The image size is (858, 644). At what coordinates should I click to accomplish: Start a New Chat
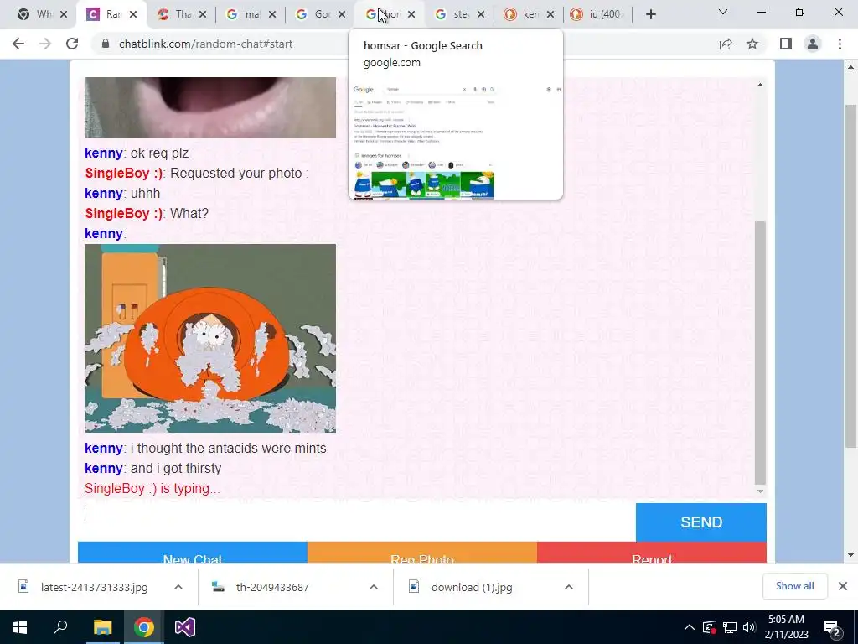(x=193, y=553)
